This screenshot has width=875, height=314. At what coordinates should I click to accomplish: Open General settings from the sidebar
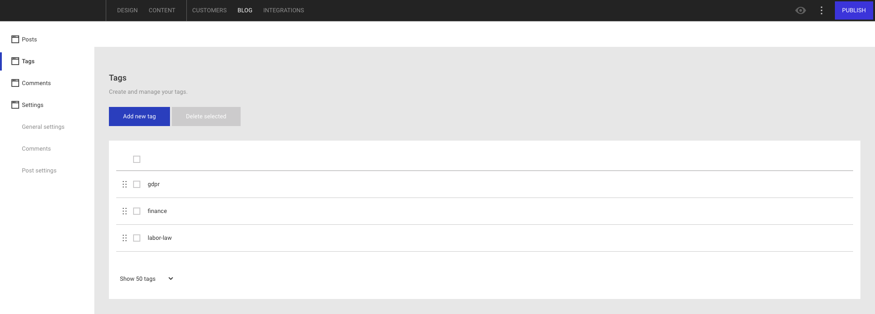43,127
